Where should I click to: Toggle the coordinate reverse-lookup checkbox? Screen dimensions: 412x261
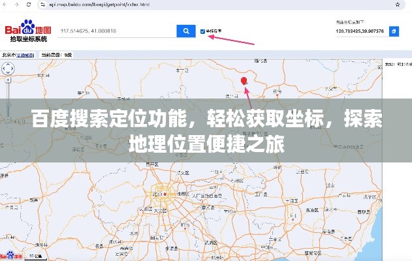point(202,30)
